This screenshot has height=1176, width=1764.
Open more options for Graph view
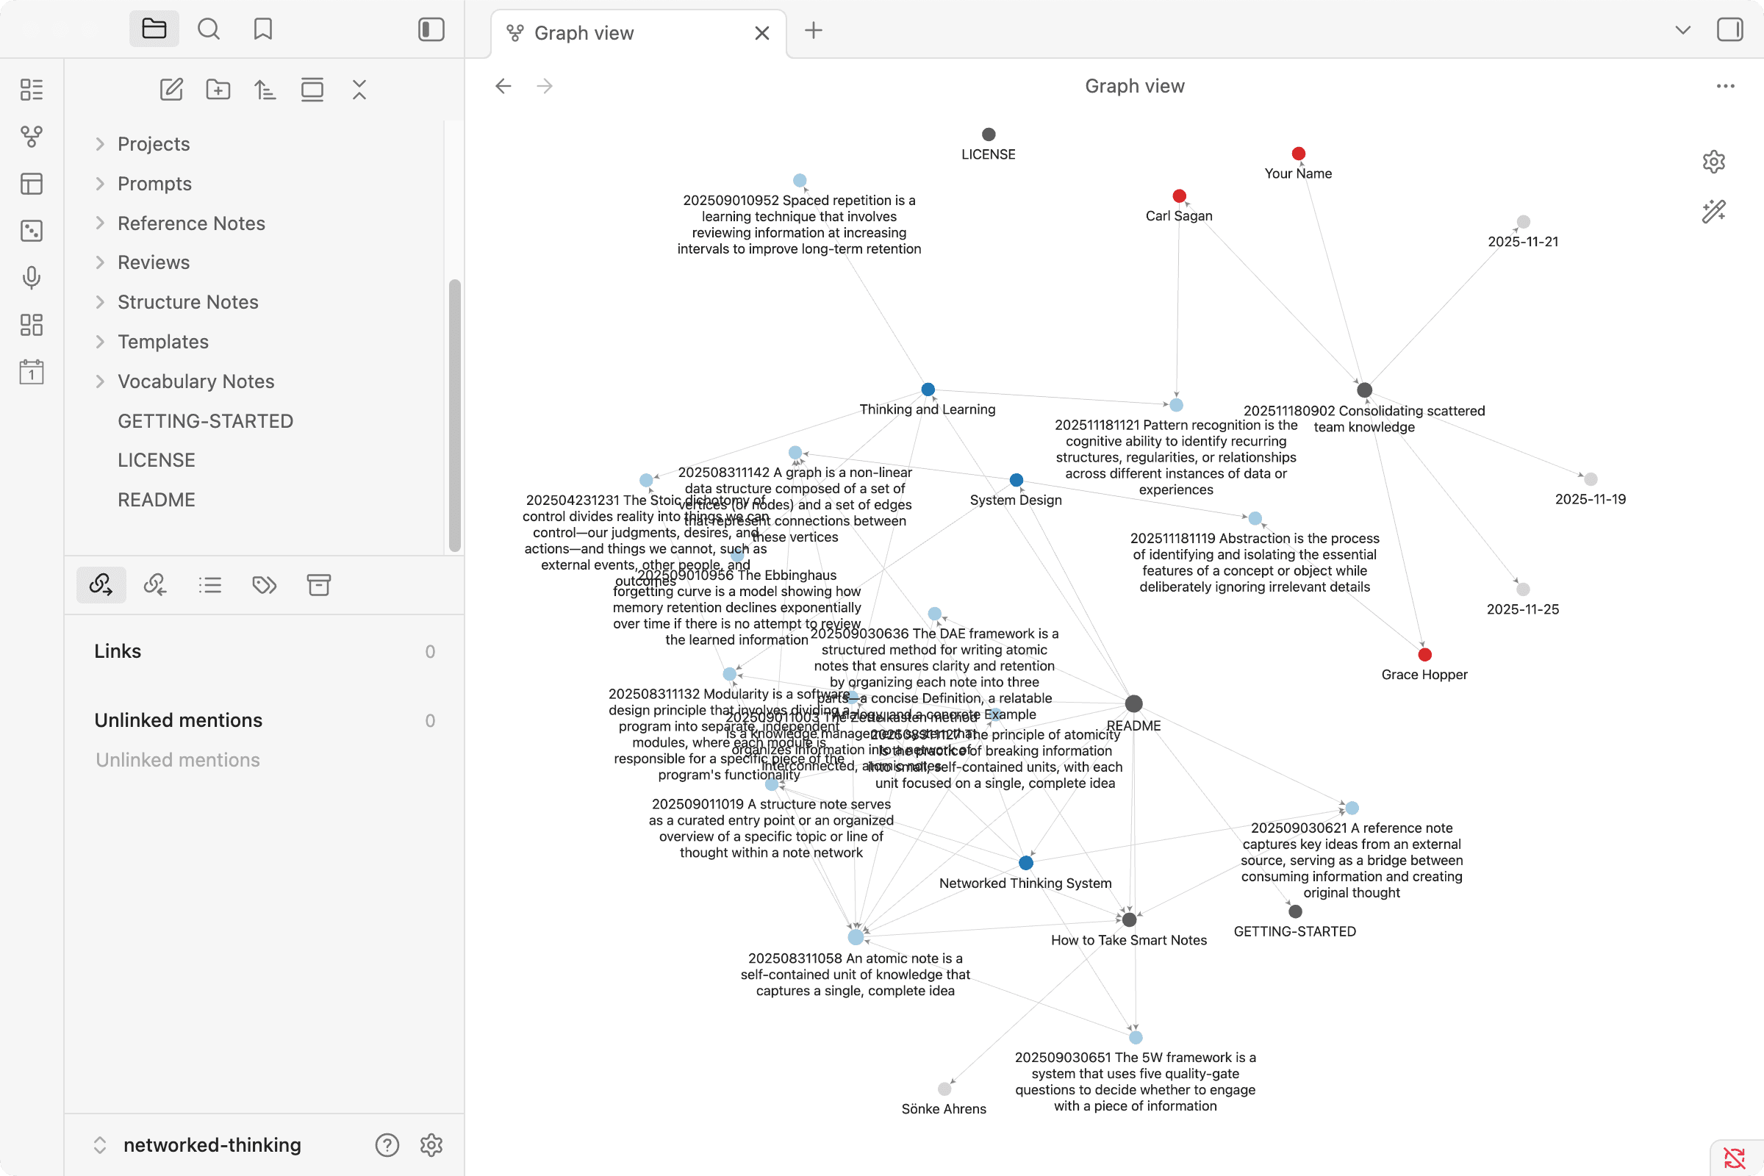[x=1725, y=86]
